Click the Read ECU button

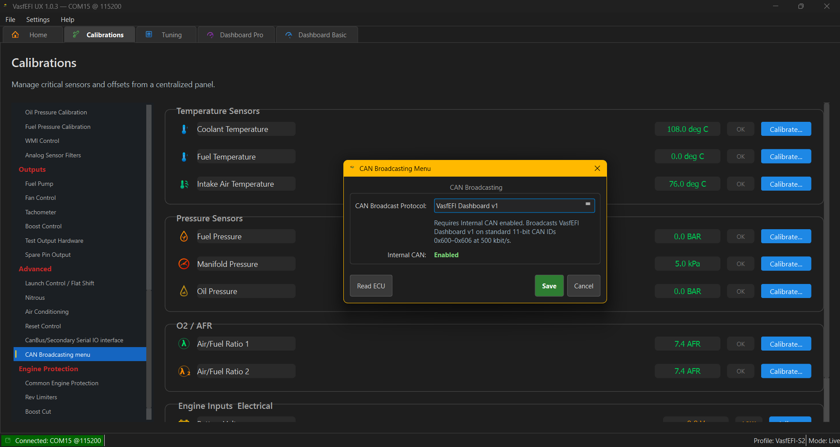tap(371, 286)
